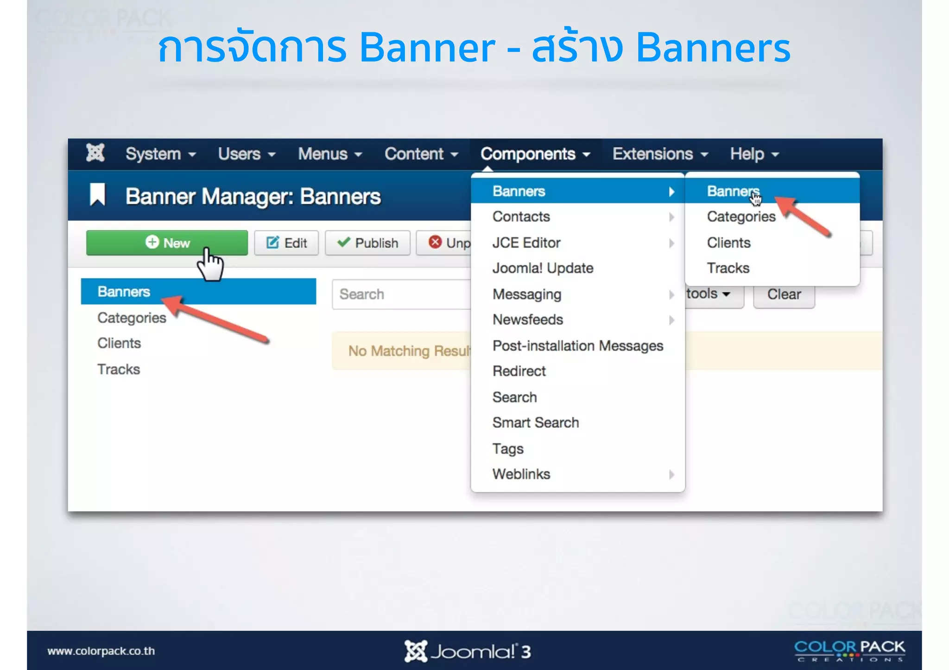Expand the Newsfeeds submenu arrow
Viewport: 949px width, 670px height.
[x=671, y=320]
